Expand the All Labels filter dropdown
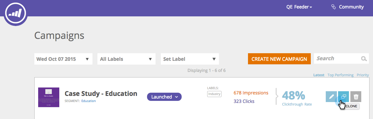 coord(126,59)
